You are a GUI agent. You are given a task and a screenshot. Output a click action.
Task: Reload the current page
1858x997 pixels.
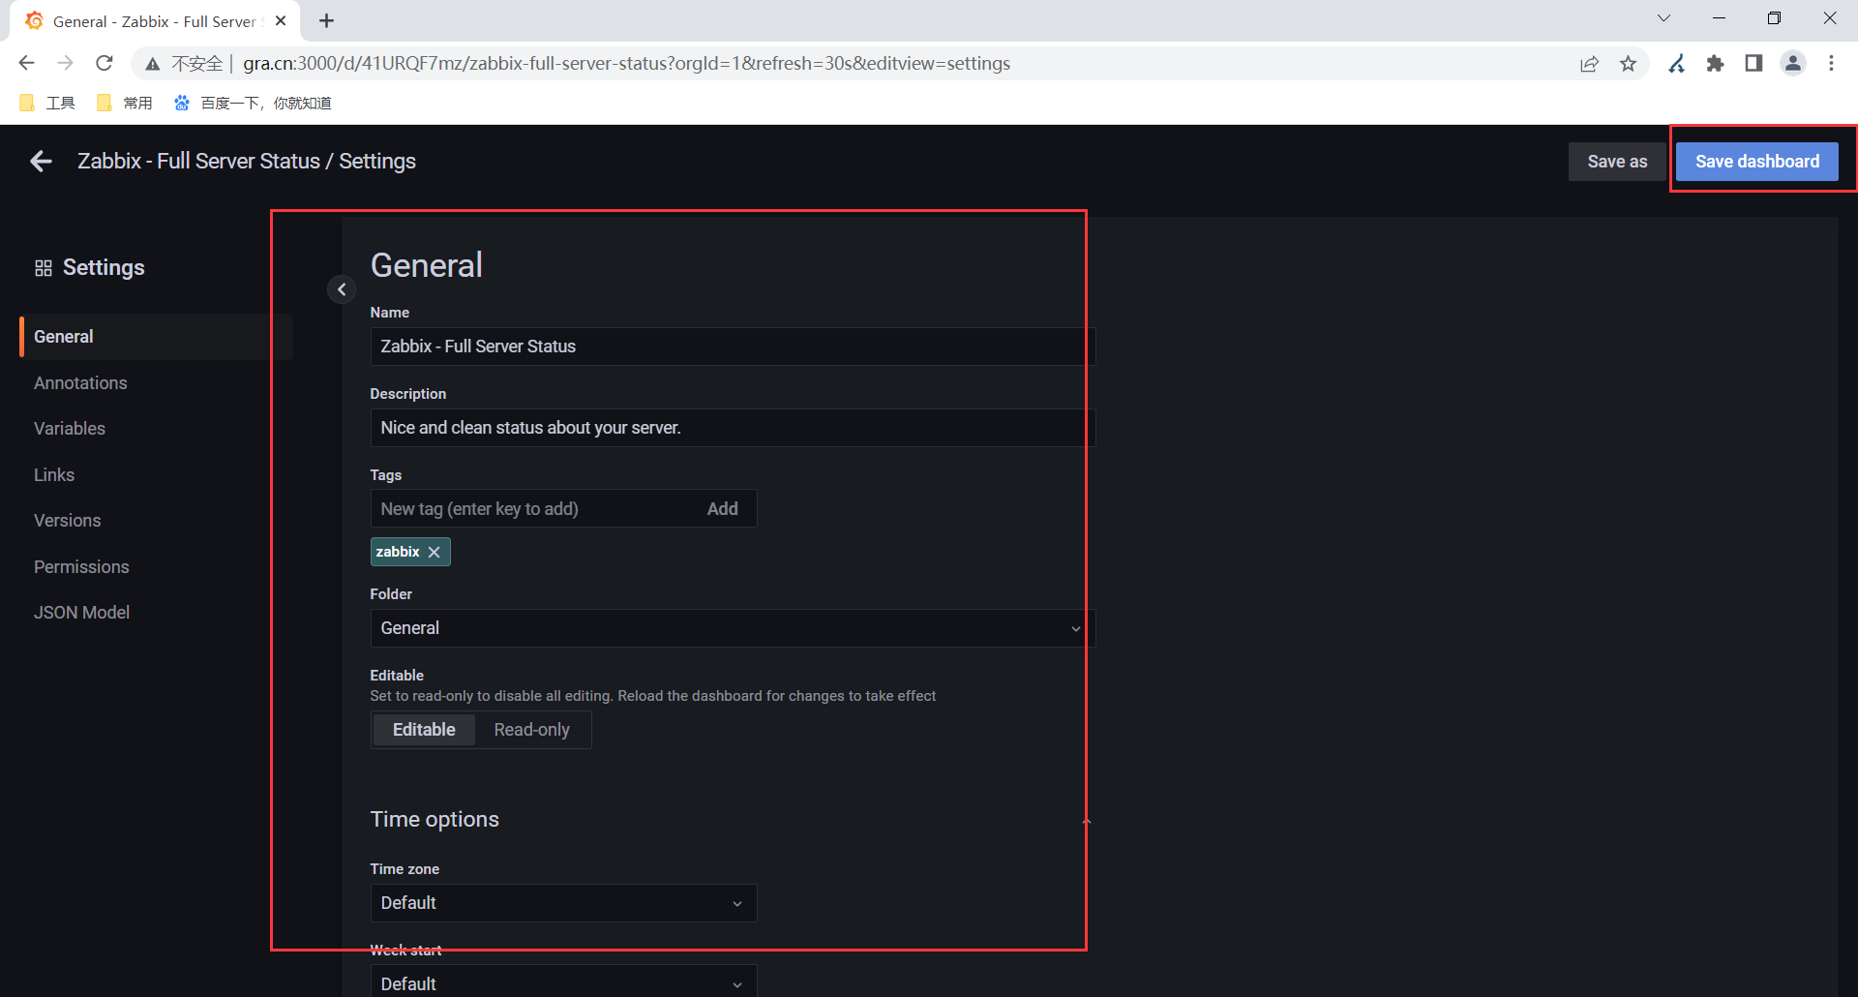pos(105,63)
